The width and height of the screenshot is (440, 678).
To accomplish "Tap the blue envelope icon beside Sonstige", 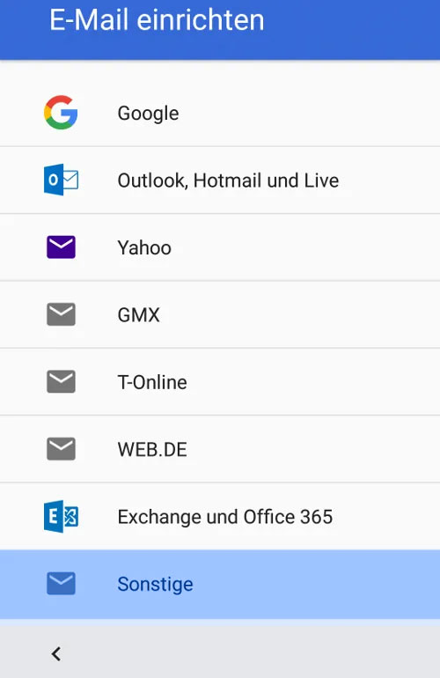I will 61,584.
